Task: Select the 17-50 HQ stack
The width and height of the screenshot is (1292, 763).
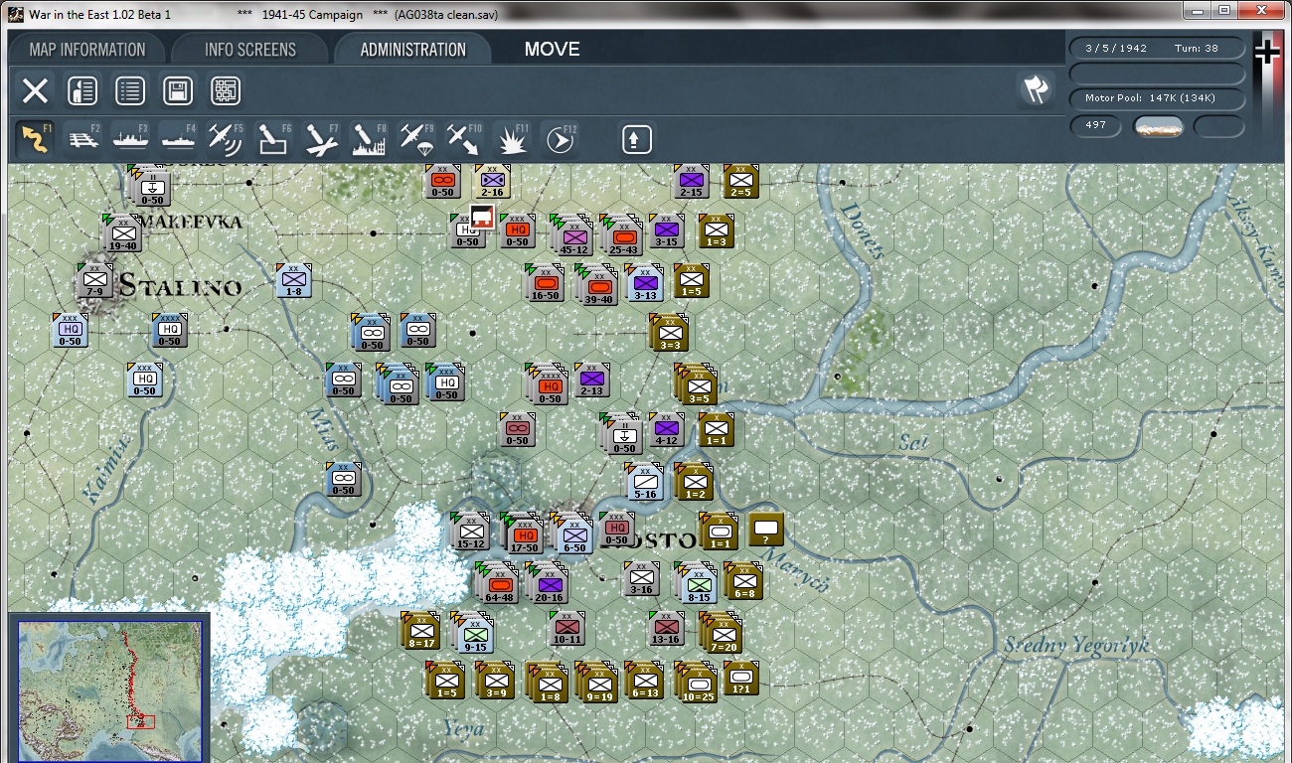Action: (x=523, y=534)
